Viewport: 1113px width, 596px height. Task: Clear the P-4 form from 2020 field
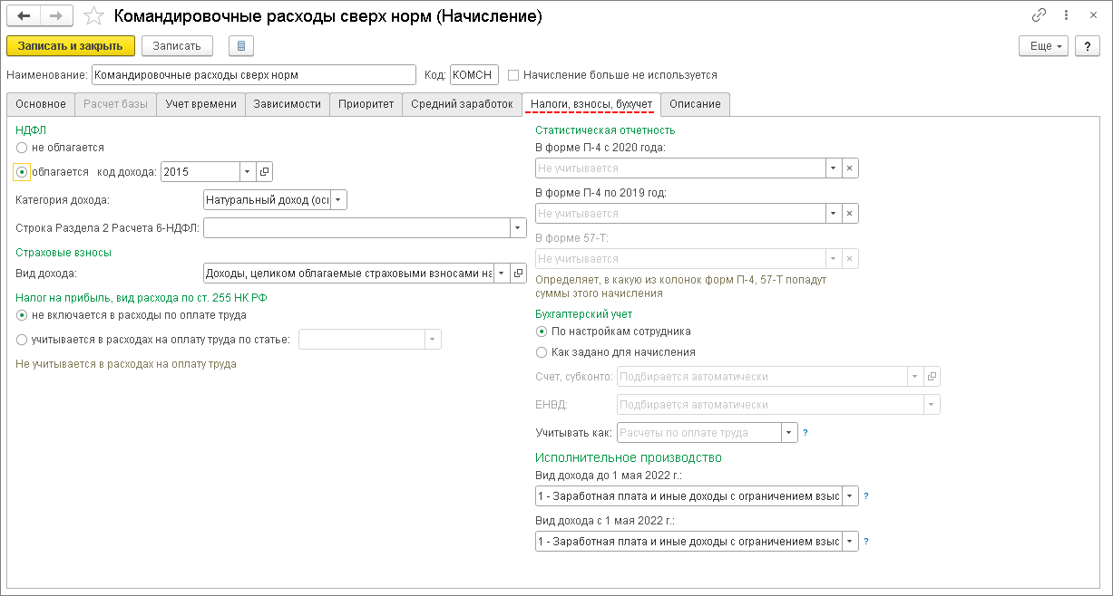coord(850,168)
